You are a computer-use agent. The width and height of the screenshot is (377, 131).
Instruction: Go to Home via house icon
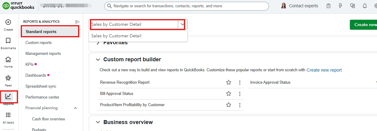[x=8, y=59]
